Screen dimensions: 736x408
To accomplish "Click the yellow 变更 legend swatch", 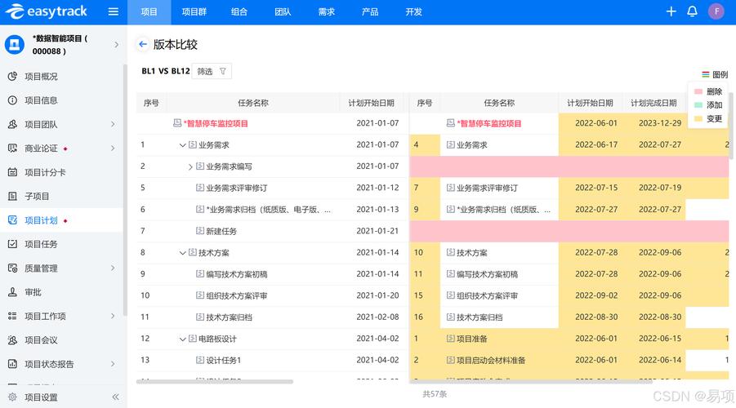I will 698,118.
